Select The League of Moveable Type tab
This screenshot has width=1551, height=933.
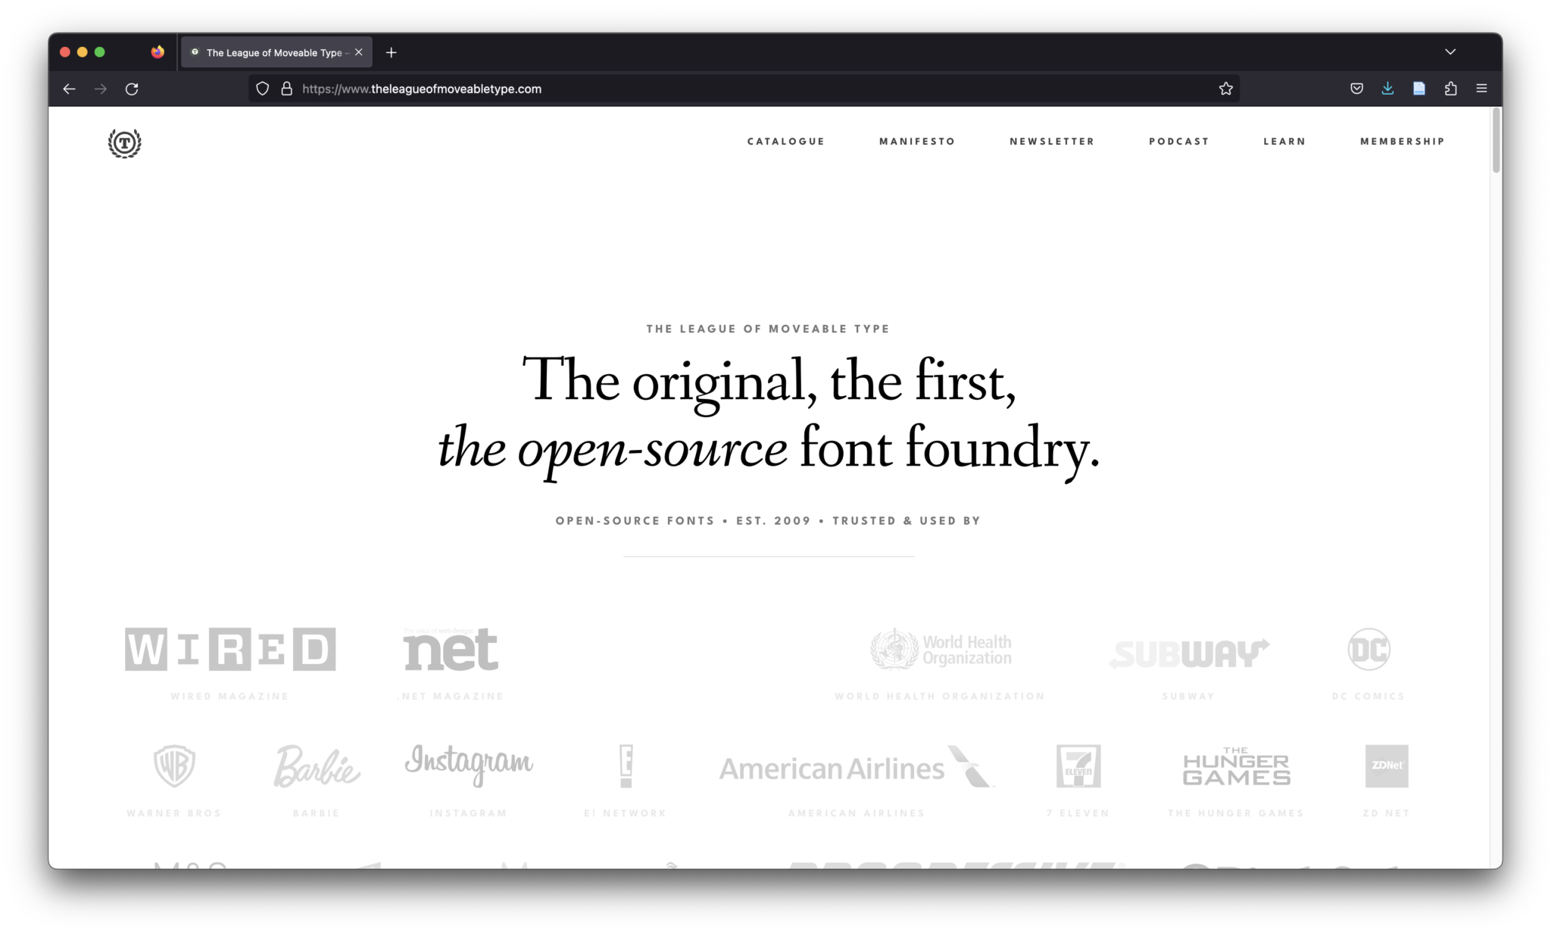tap(276, 52)
